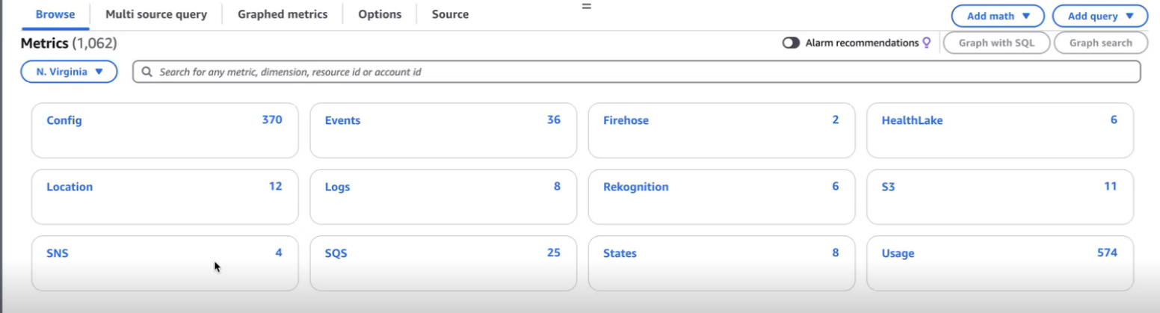Open the Firehose metrics card
The height and width of the screenshot is (313, 1160).
721,130
